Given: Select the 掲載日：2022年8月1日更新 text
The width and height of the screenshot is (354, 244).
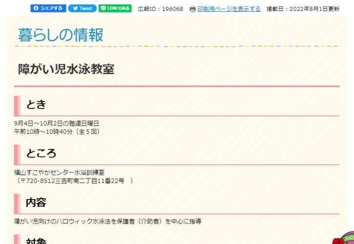Looking at the screenshot, I should (303, 9).
